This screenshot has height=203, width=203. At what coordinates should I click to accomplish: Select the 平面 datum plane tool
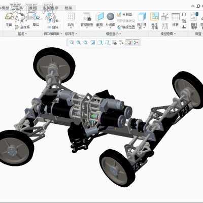coord(9,19)
